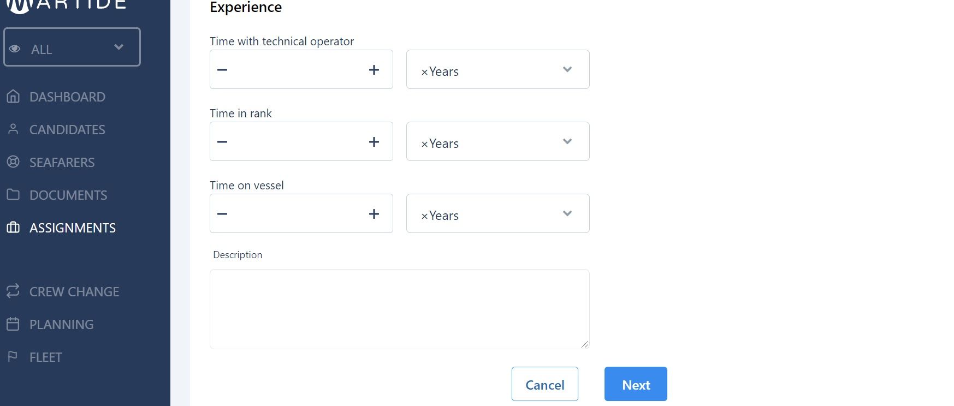
Task: Expand Years dropdown for time on vessel
Action: coord(567,213)
